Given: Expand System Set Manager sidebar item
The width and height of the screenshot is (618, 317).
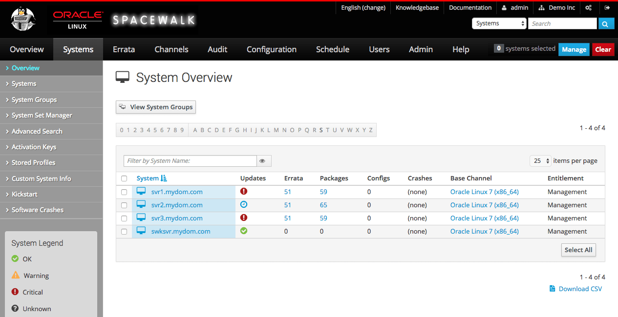Looking at the screenshot, I should coord(51,116).
